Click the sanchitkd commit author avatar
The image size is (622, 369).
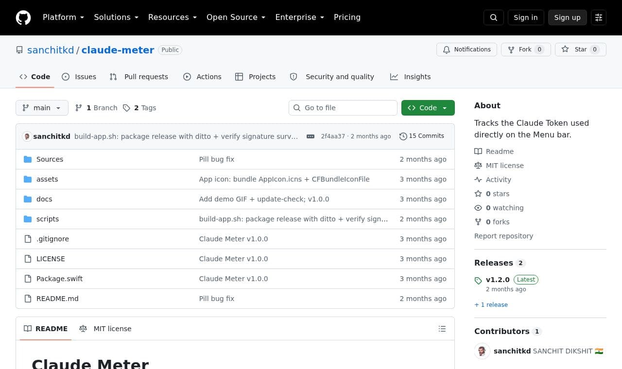(27, 136)
